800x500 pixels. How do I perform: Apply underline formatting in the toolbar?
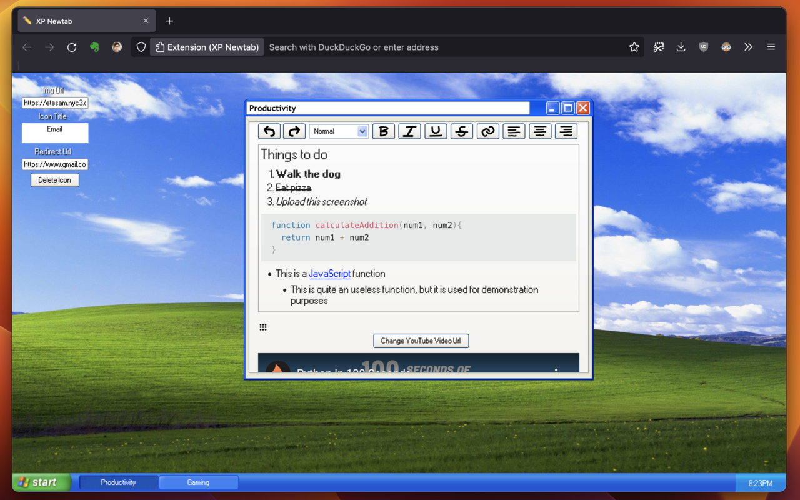point(436,131)
